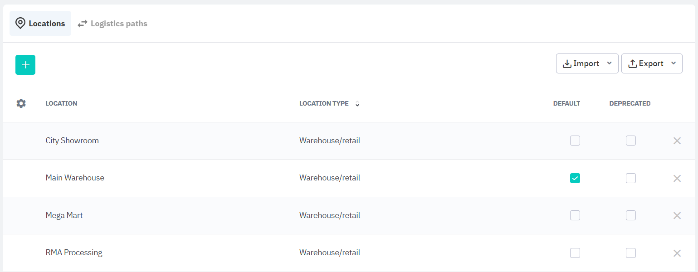
Task: Set City Showroom as default
Action: click(x=575, y=141)
